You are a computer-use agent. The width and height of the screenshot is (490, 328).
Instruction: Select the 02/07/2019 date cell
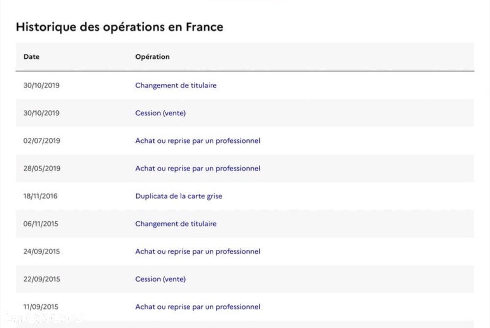tap(42, 141)
